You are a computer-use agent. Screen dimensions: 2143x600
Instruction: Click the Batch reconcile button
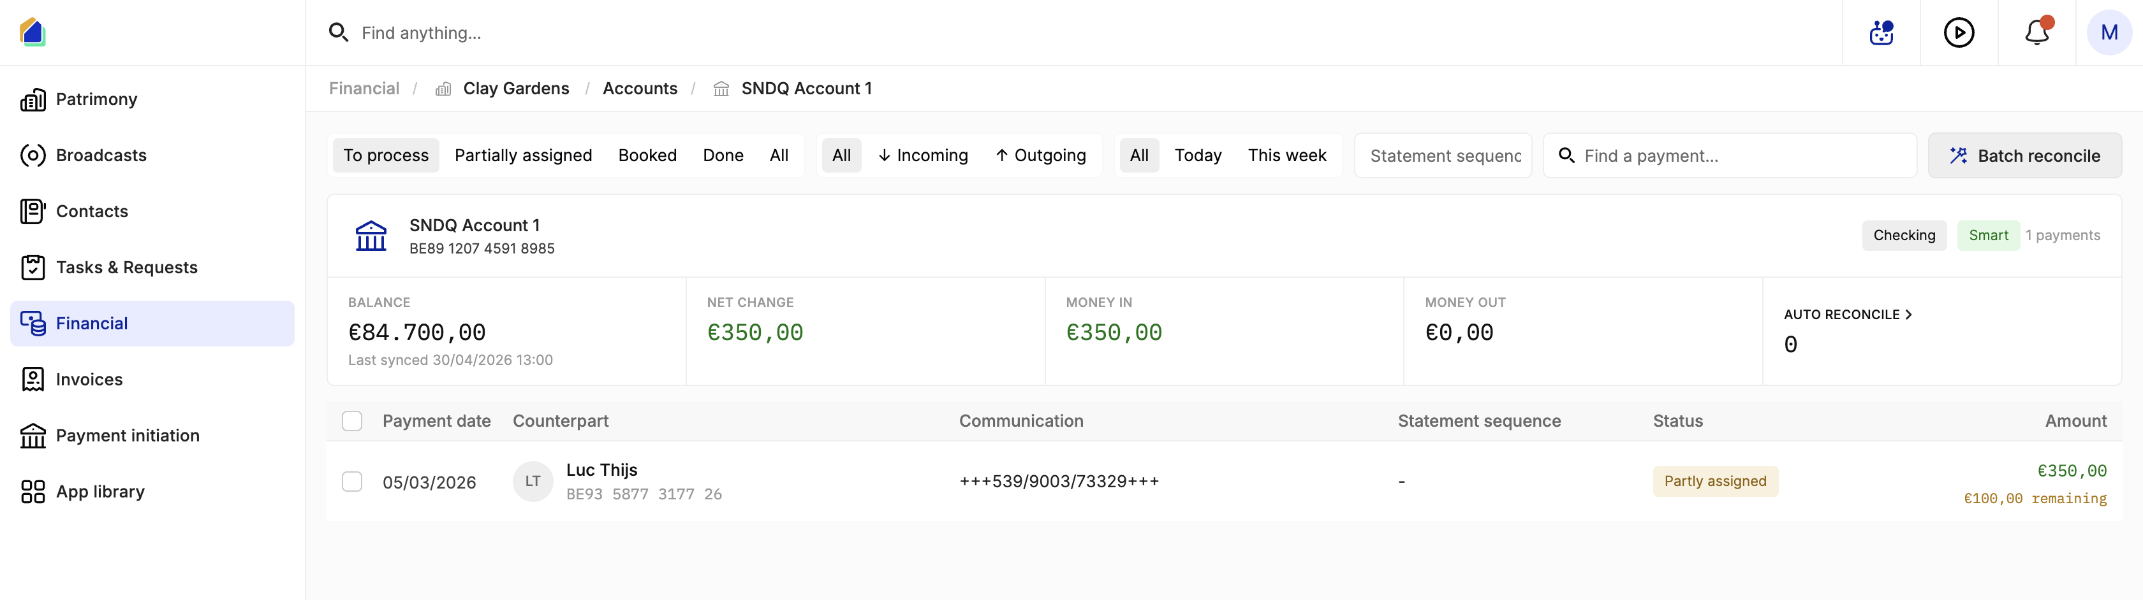(2024, 155)
